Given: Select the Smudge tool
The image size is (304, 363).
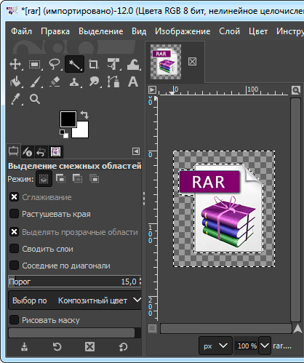Looking at the screenshot, I should click(95, 81).
